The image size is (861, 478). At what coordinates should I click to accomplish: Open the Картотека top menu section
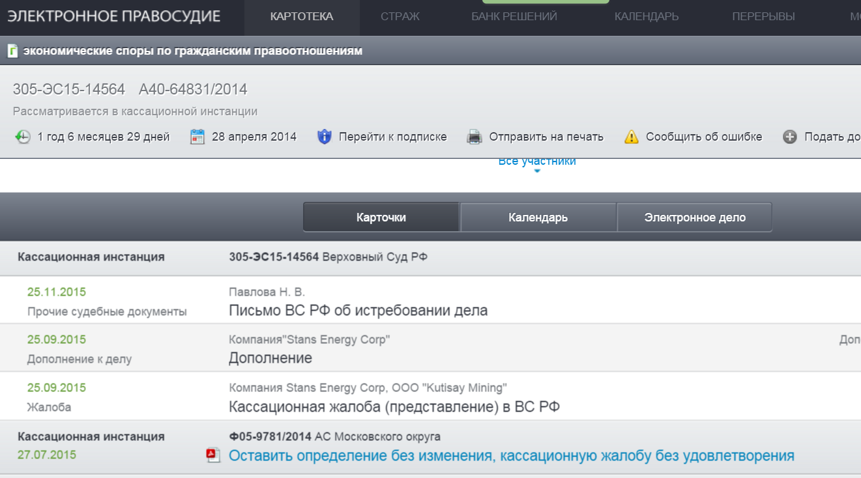point(302,17)
